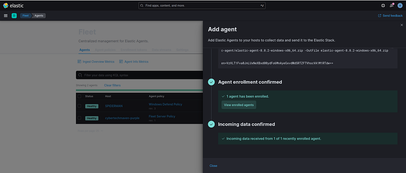Click the 'Incoming data received' message
This screenshot has height=173, width=406.
(274, 139)
